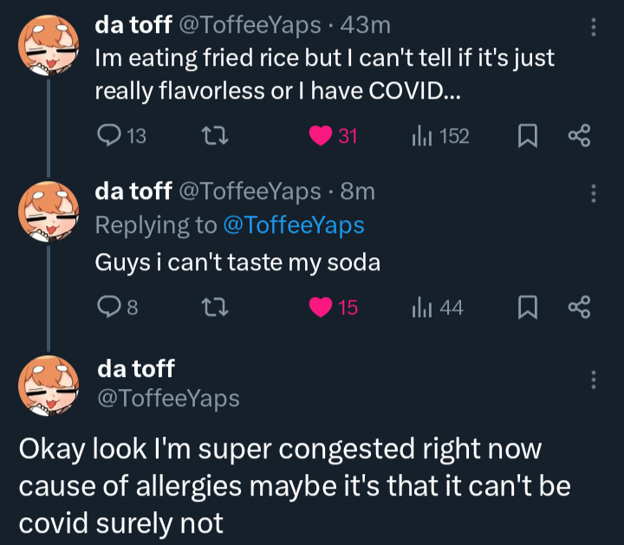This screenshot has height=545, width=624.
Task: Open more options for the congested tweet
Action: 594,380
